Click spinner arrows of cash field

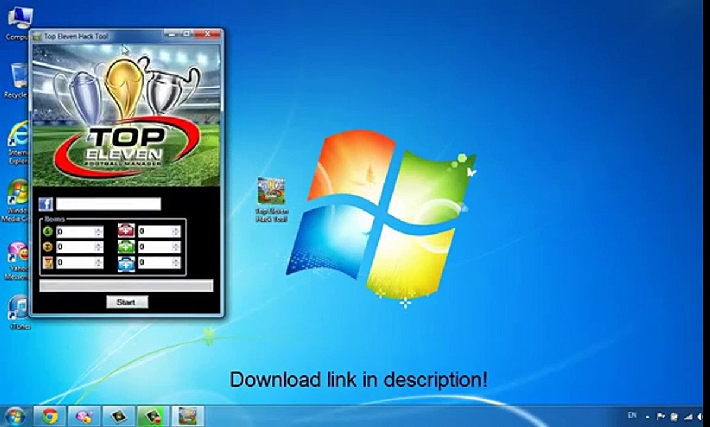point(99,232)
